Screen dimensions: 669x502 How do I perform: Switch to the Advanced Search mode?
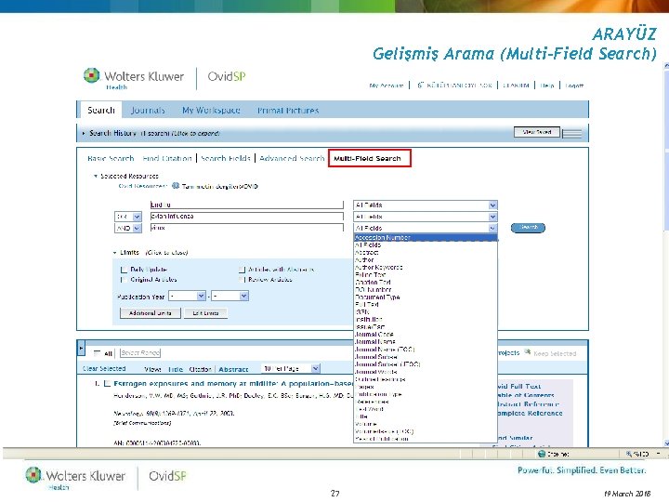(292, 158)
